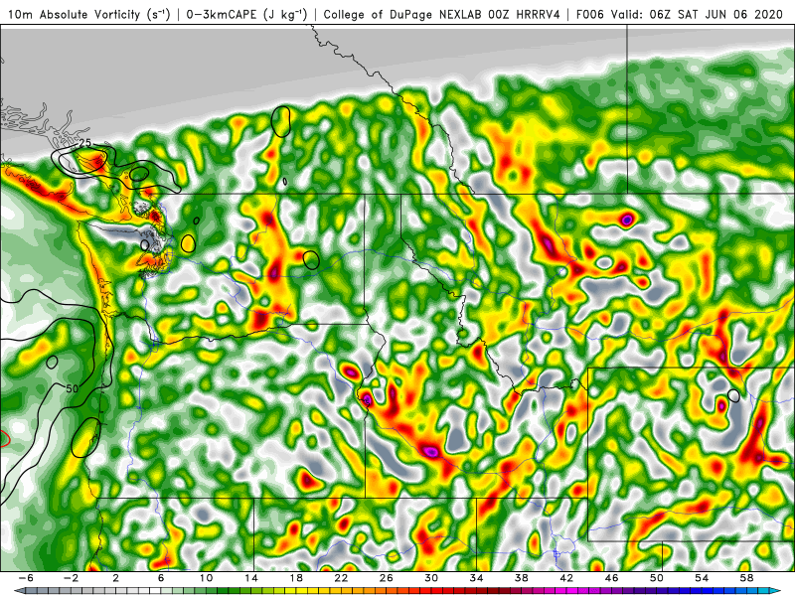
Task: Click the "-6" color scale value
Action: (x=26, y=578)
